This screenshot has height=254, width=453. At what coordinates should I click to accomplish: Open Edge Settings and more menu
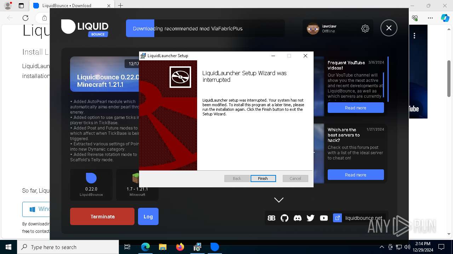(x=430, y=18)
